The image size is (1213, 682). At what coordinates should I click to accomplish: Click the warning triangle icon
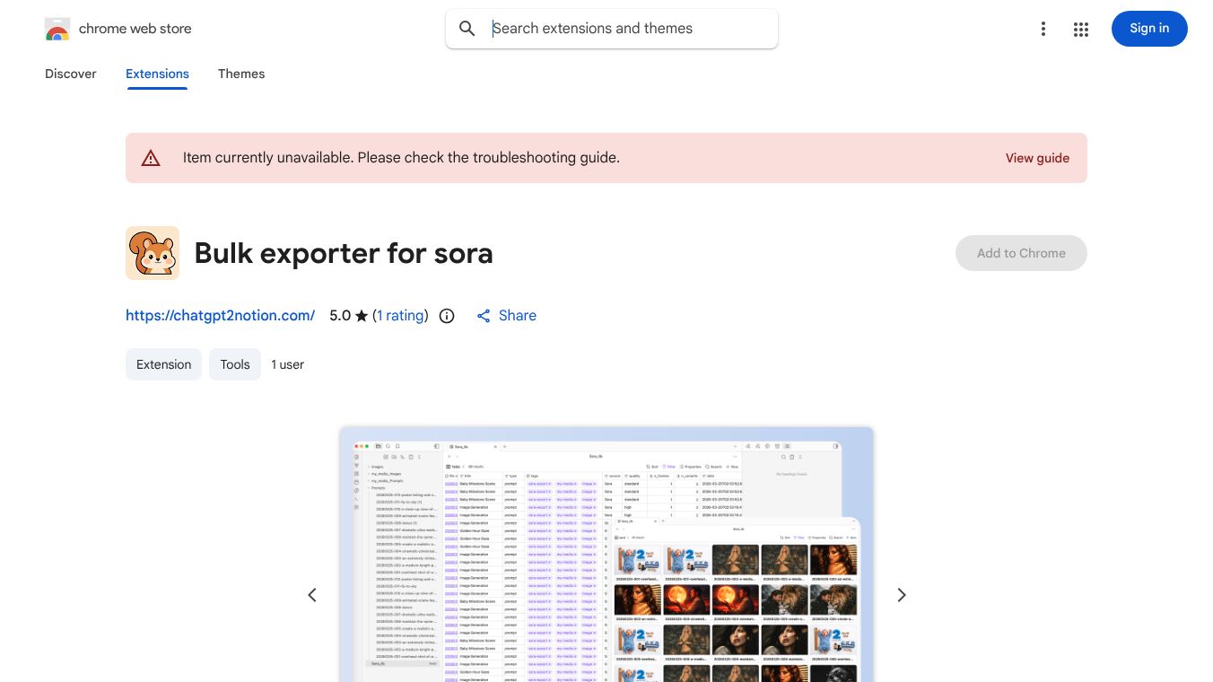(151, 158)
